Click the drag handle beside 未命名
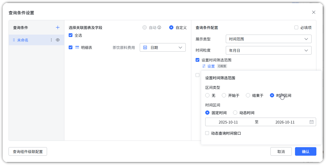 [14, 40]
